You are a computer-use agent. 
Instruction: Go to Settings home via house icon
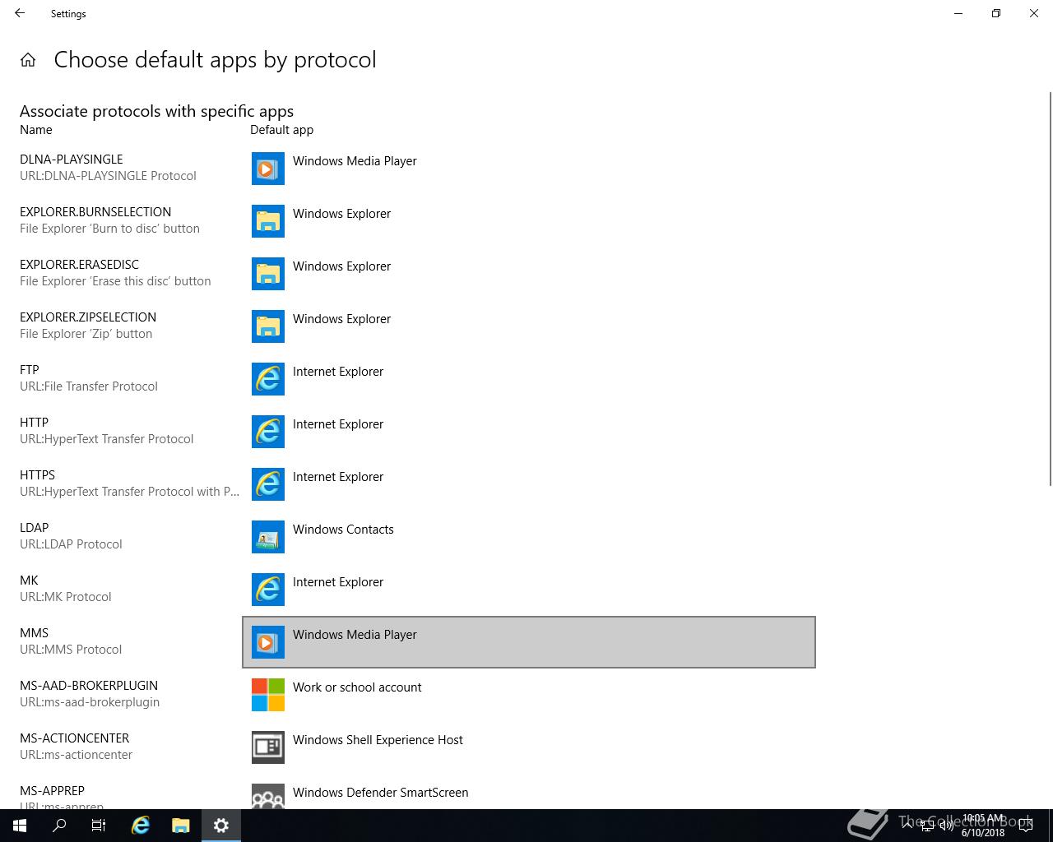point(28,60)
